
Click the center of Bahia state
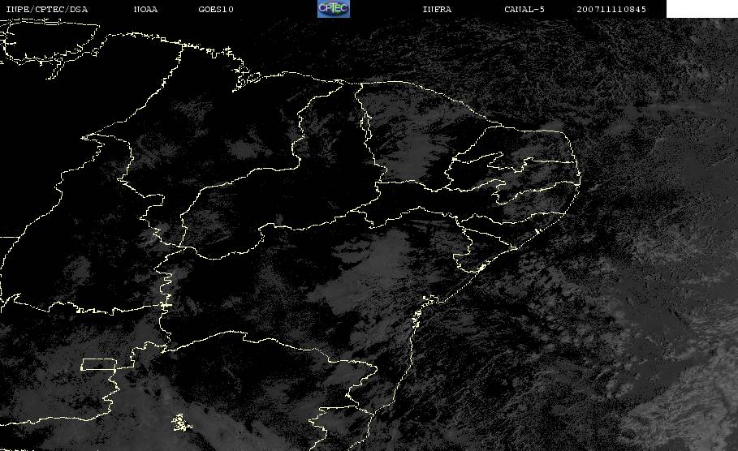325,300
